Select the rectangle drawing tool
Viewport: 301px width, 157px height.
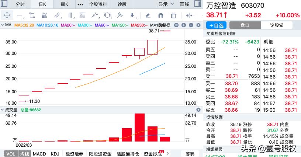coord(32,15)
